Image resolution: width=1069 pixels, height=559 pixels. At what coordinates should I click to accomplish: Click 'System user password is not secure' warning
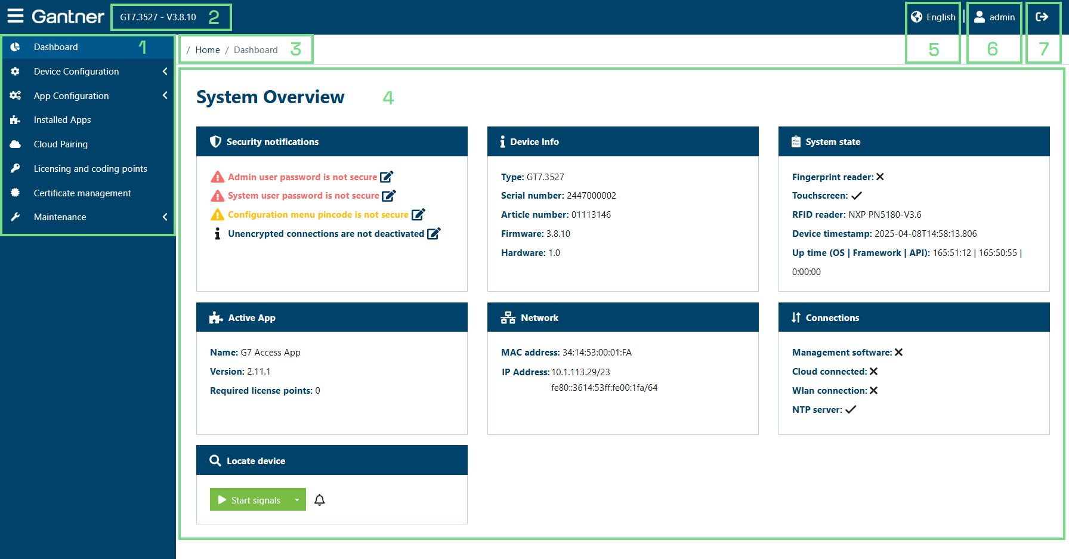point(304,196)
